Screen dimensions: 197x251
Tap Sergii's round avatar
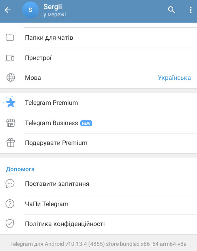[x=30, y=10]
